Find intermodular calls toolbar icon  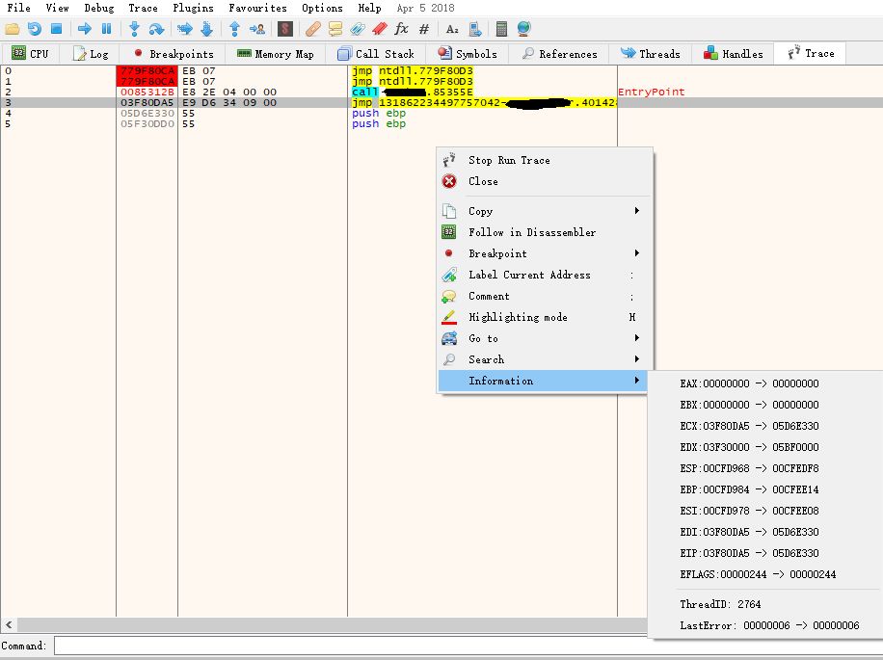[x=474, y=29]
